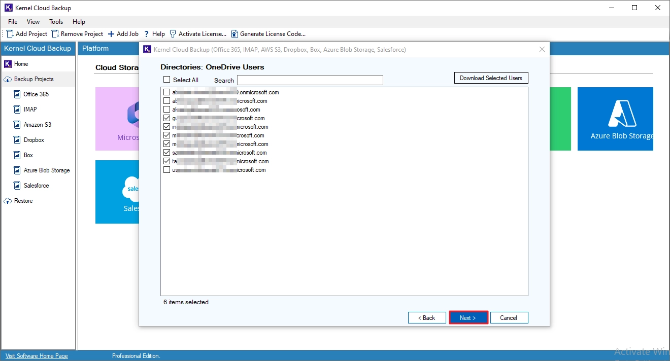
Task: Click the '6 items selected' status text
Action: tap(186, 302)
